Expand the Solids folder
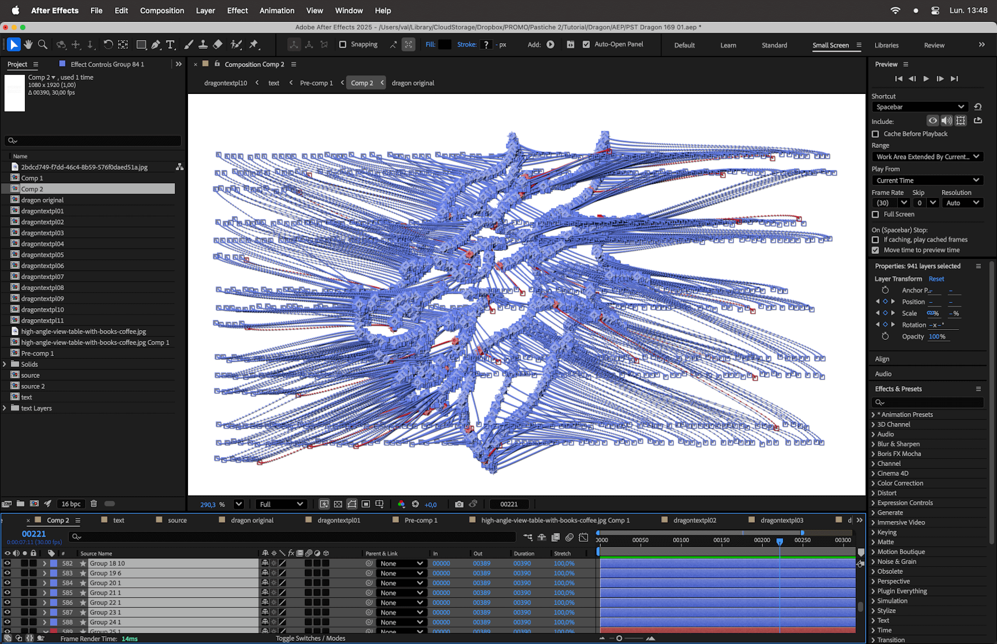This screenshot has height=644, width=997. point(5,364)
